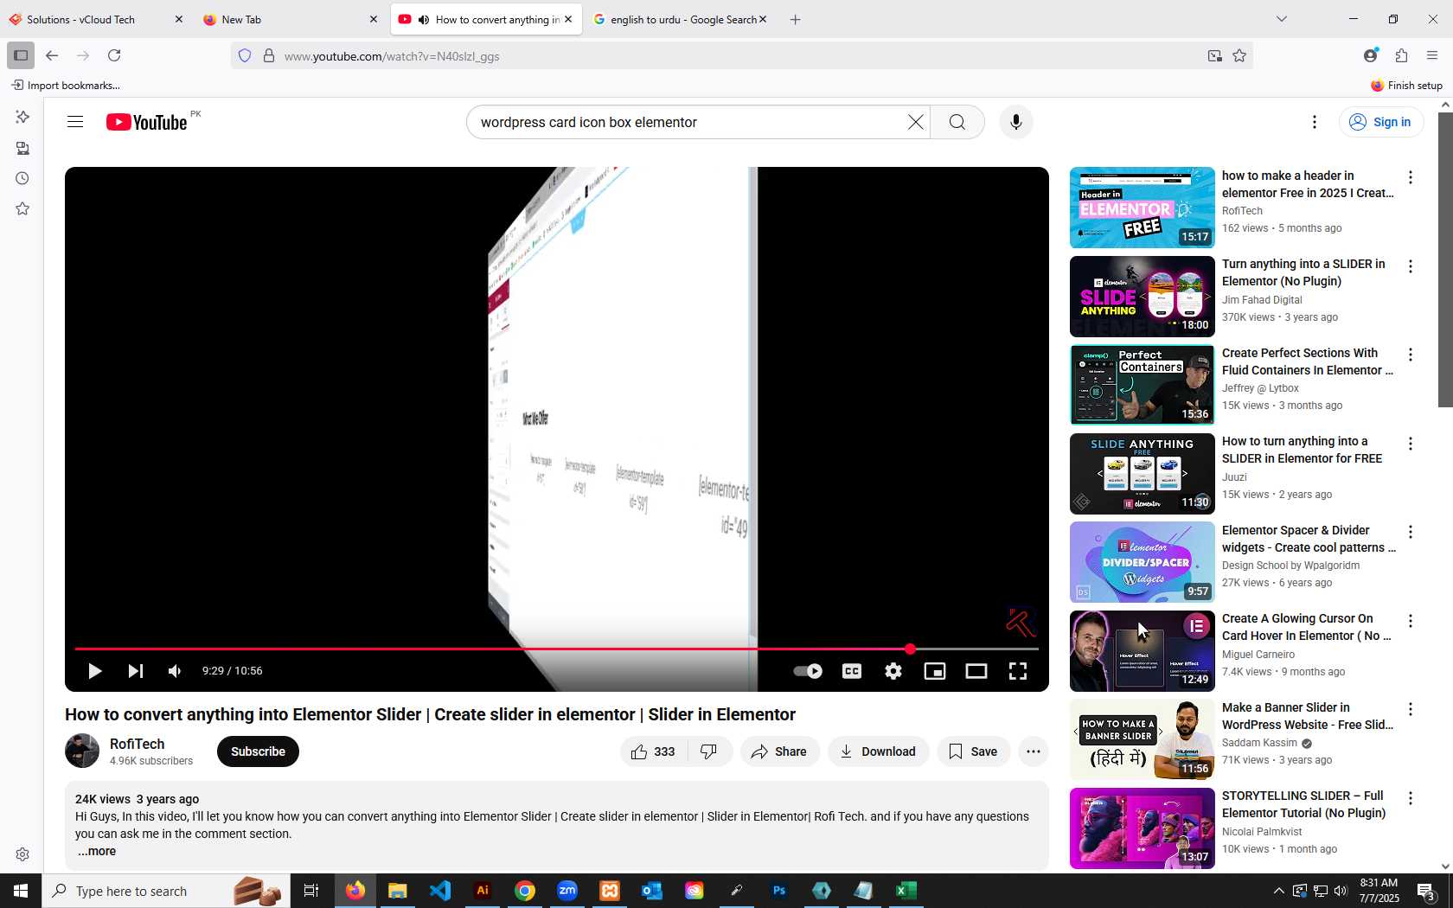Toggle the Firefox sidebar

21,55
